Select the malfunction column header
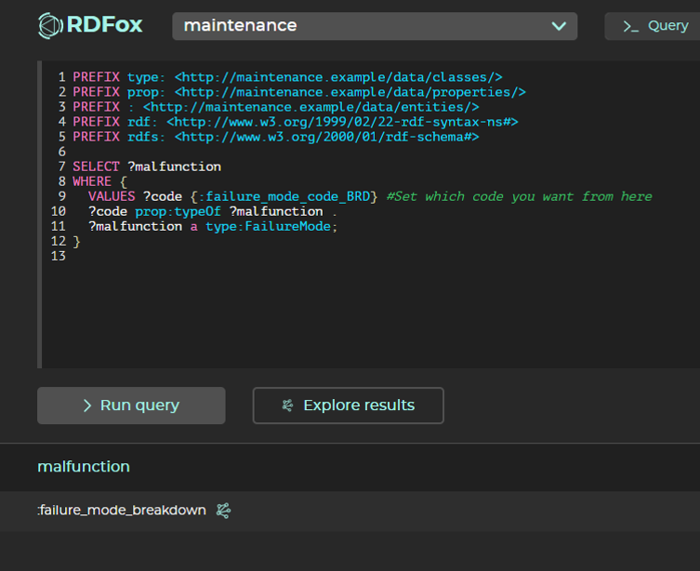This screenshot has height=571, width=700. (84, 466)
